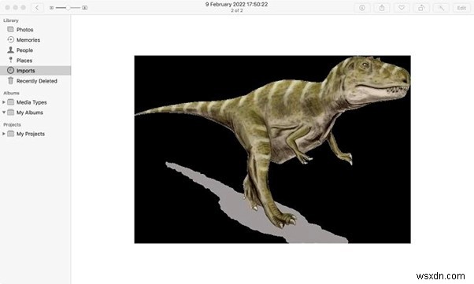Click the dinosaur photo in the viewer
Screen dimensions: 474x284
tap(272, 149)
